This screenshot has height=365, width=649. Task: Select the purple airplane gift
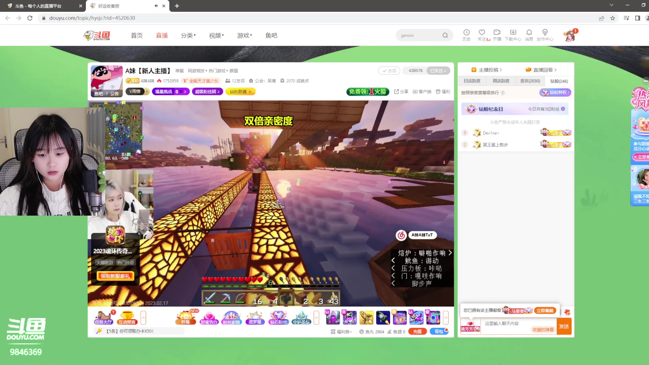pyautogui.click(x=416, y=318)
